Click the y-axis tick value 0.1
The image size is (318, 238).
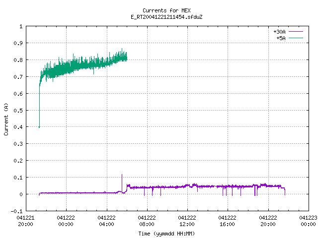(x=18, y=178)
